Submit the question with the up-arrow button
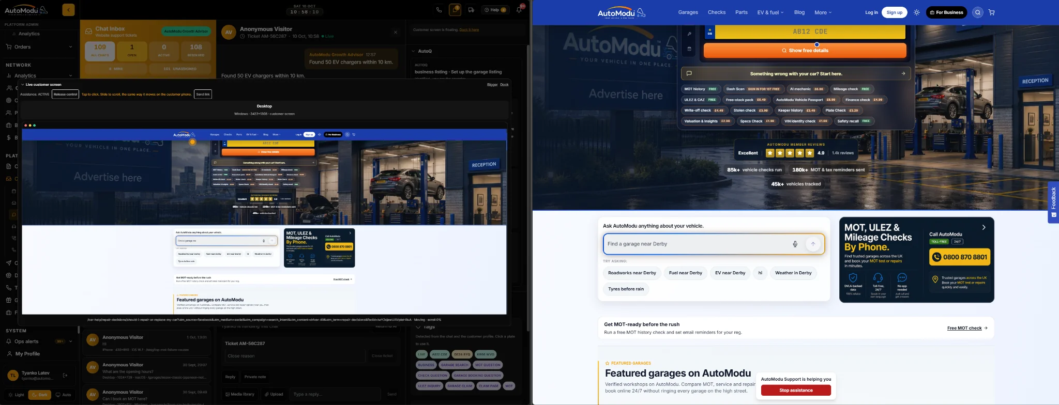This screenshot has height=405, width=1059. point(813,244)
